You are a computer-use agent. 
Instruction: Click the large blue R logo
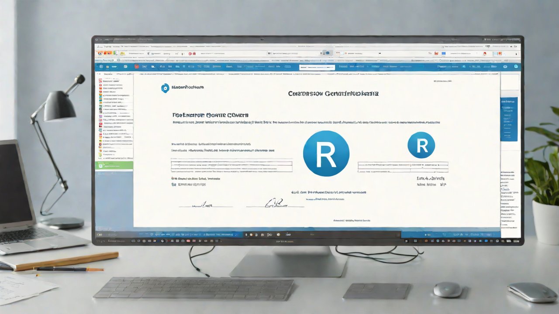(326, 154)
